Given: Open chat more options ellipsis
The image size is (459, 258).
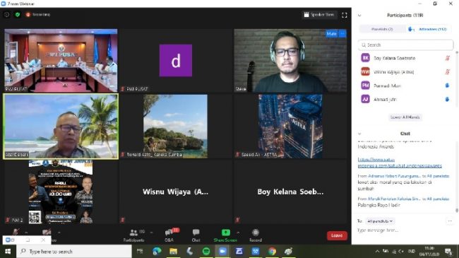Looking at the screenshot, I should click(450, 221).
